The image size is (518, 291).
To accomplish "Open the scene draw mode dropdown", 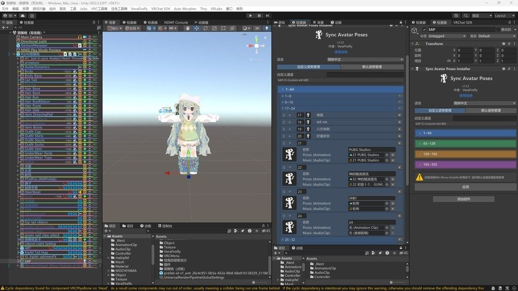I will (x=245, y=28).
